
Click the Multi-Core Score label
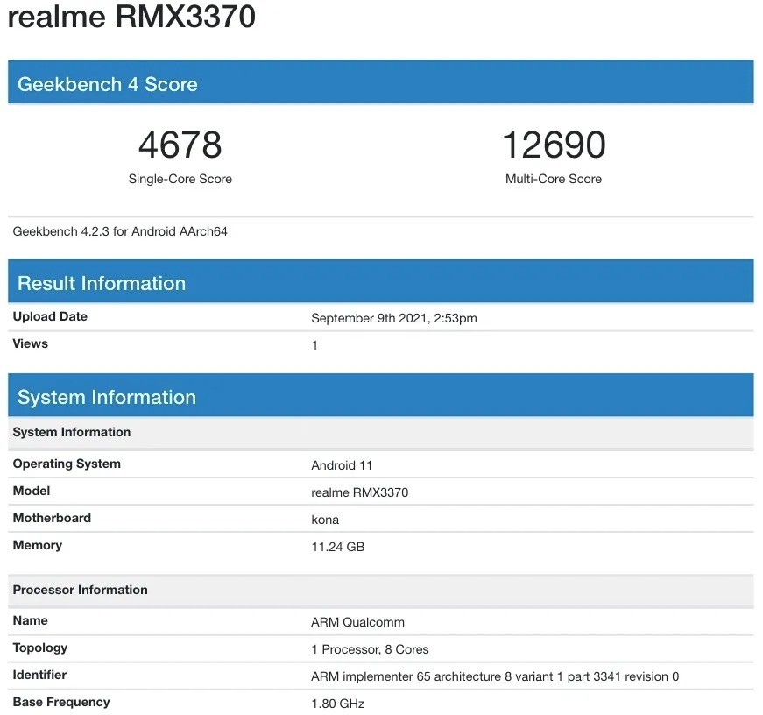click(x=553, y=179)
